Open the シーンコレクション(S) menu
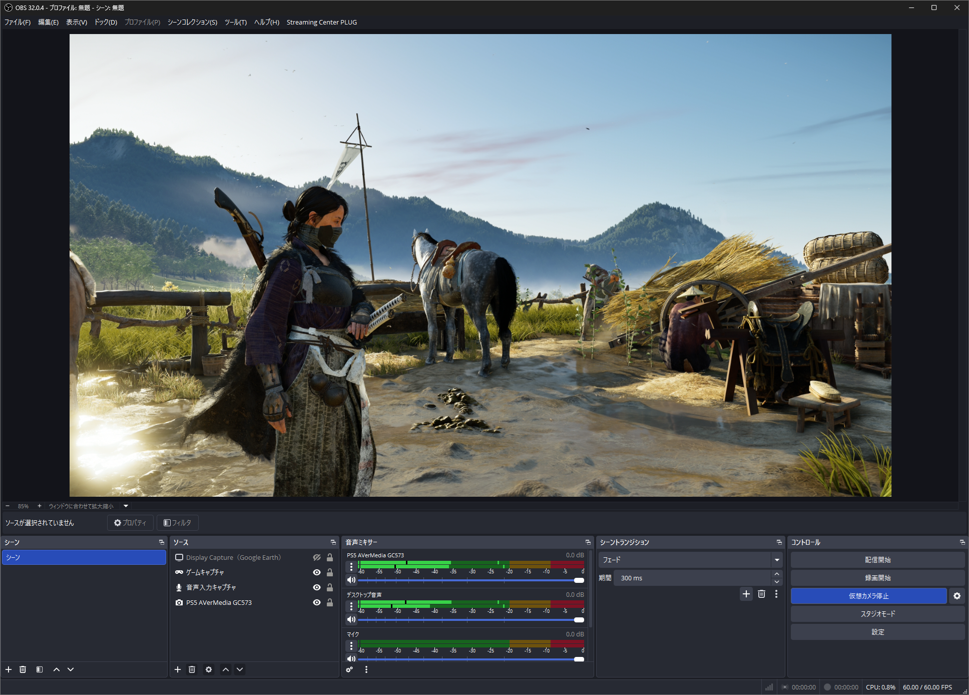Image resolution: width=969 pixels, height=695 pixels. click(192, 22)
